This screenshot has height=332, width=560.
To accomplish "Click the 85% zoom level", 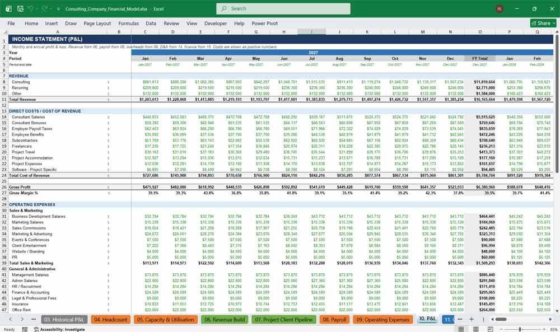I will pyautogui.click(x=554, y=329).
